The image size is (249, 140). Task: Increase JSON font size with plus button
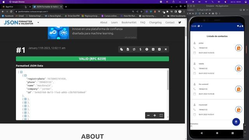point(155,115)
